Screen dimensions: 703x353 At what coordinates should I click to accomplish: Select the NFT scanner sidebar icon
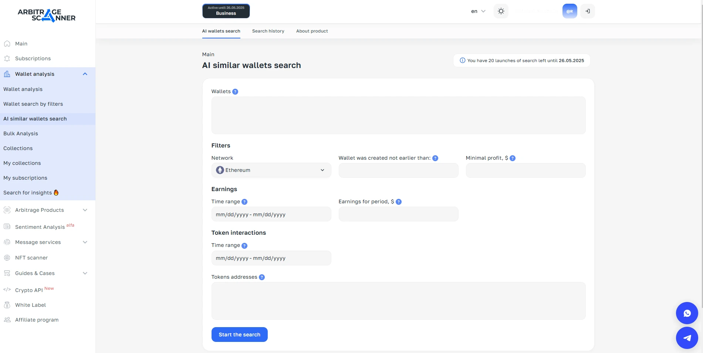tap(7, 258)
